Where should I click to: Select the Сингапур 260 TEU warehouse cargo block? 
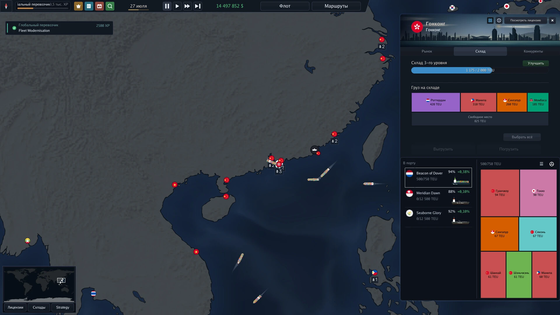512,102
